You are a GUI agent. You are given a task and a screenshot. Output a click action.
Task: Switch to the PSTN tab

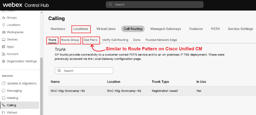tap(215, 29)
